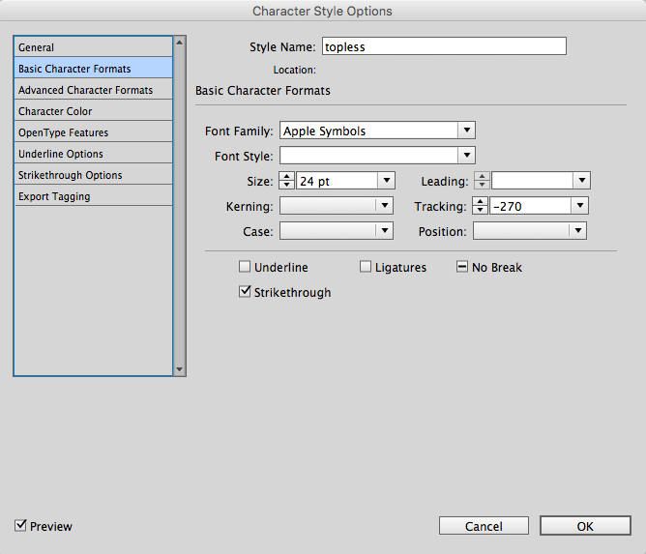Open OpenType Features category
This screenshot has height=554, width=646.
coord(93,132)
